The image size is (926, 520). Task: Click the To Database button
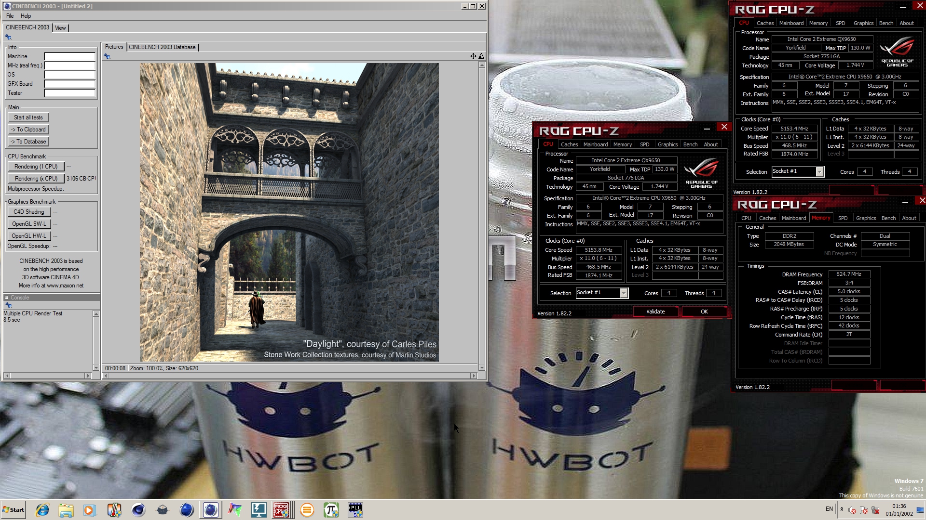click(28, 142)
